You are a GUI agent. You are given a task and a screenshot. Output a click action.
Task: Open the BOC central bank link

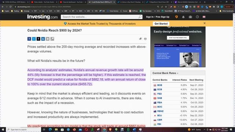tap(160, 107)
